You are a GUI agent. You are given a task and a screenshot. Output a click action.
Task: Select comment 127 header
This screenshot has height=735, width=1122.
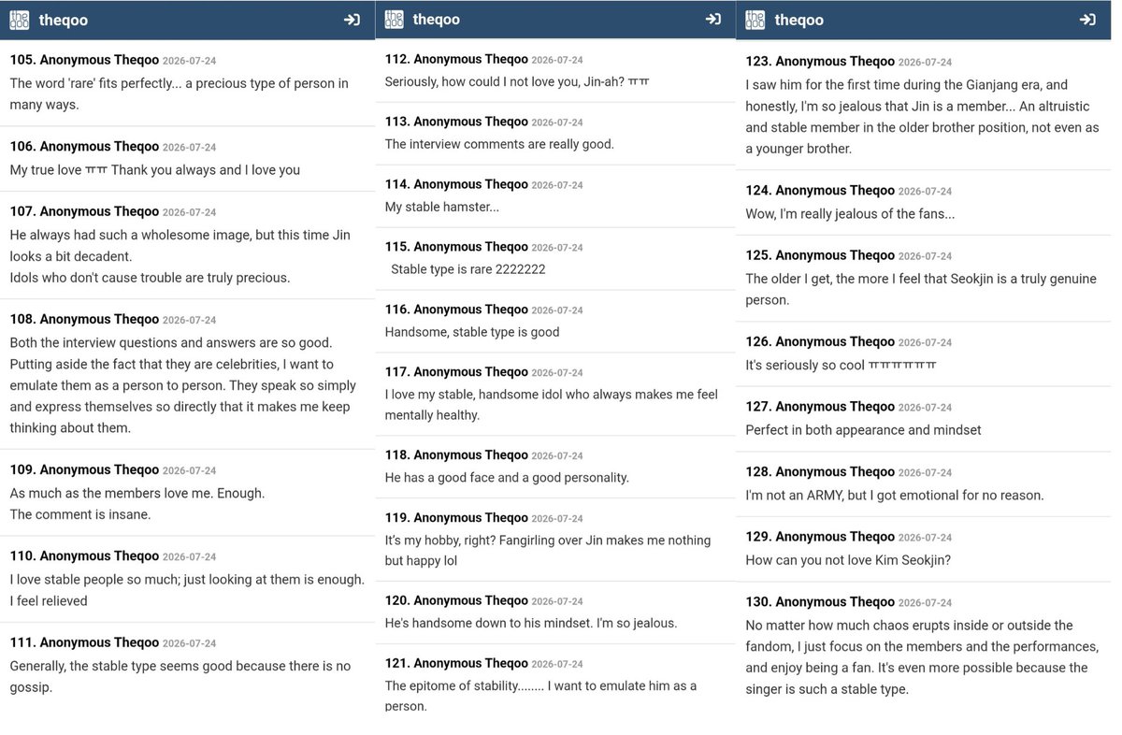click(x=849, y=408)
